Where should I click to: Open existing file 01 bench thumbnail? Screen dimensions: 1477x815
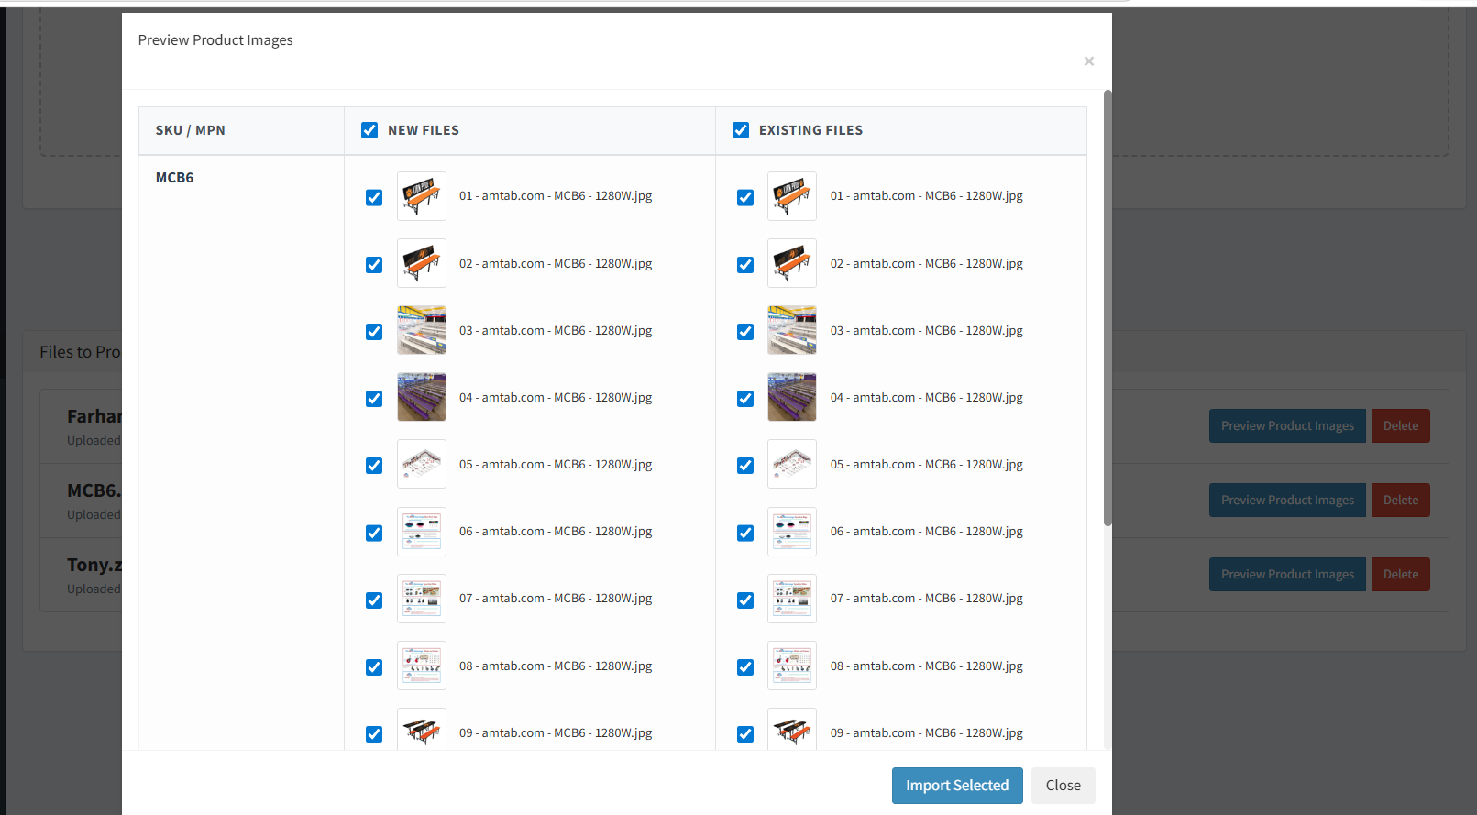tap(792, 196)
